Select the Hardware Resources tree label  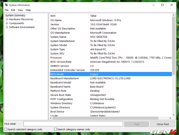pyautogui.click(x=21, y=19)
